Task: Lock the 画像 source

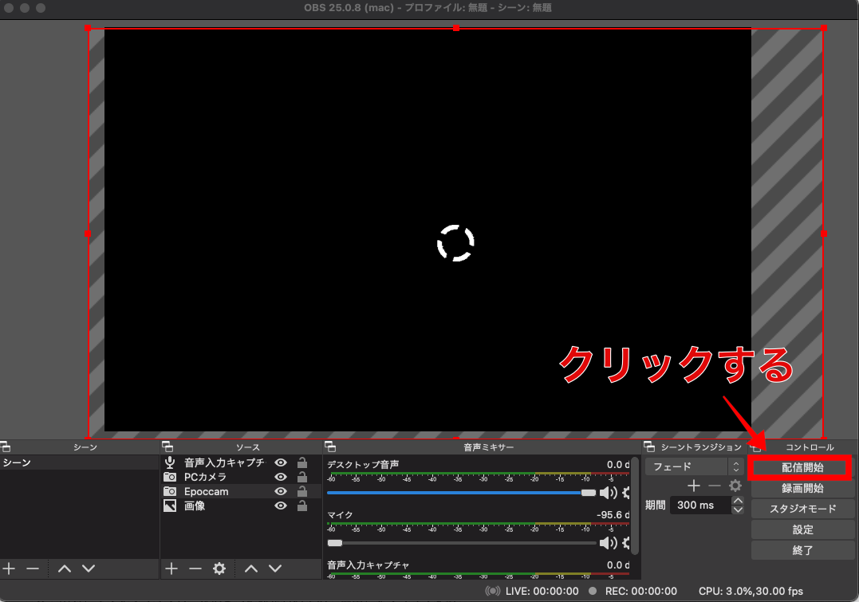Action: tap(302, 506)
